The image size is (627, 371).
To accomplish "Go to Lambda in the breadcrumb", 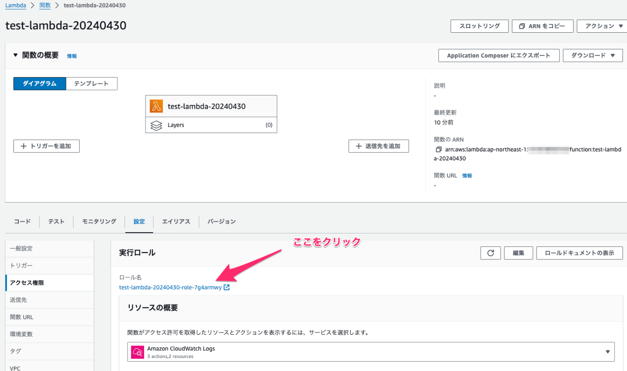I will 16,5.
